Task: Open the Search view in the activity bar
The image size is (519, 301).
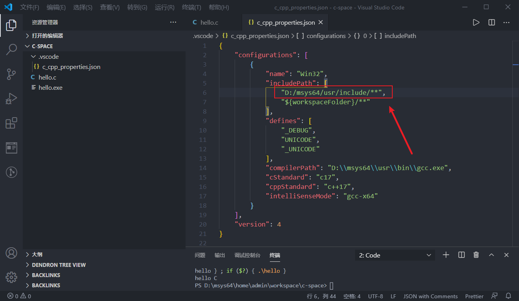Action: coord(11,49)
